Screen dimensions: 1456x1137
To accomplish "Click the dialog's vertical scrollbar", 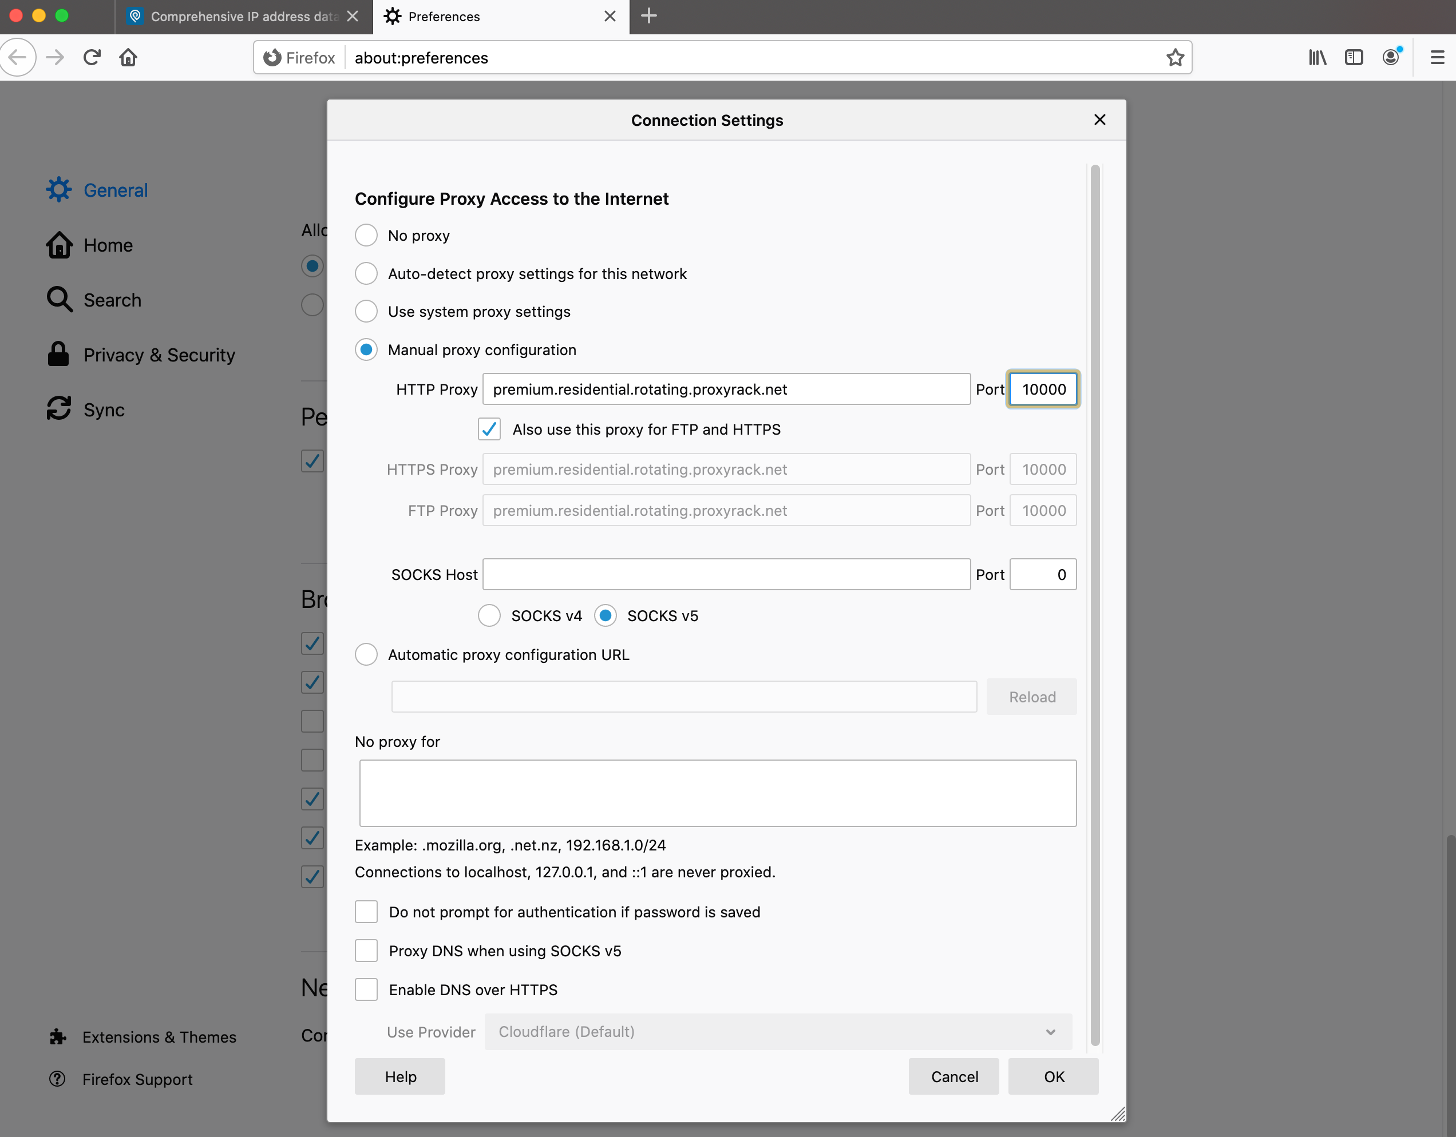I will click(x=1095, y=599).
